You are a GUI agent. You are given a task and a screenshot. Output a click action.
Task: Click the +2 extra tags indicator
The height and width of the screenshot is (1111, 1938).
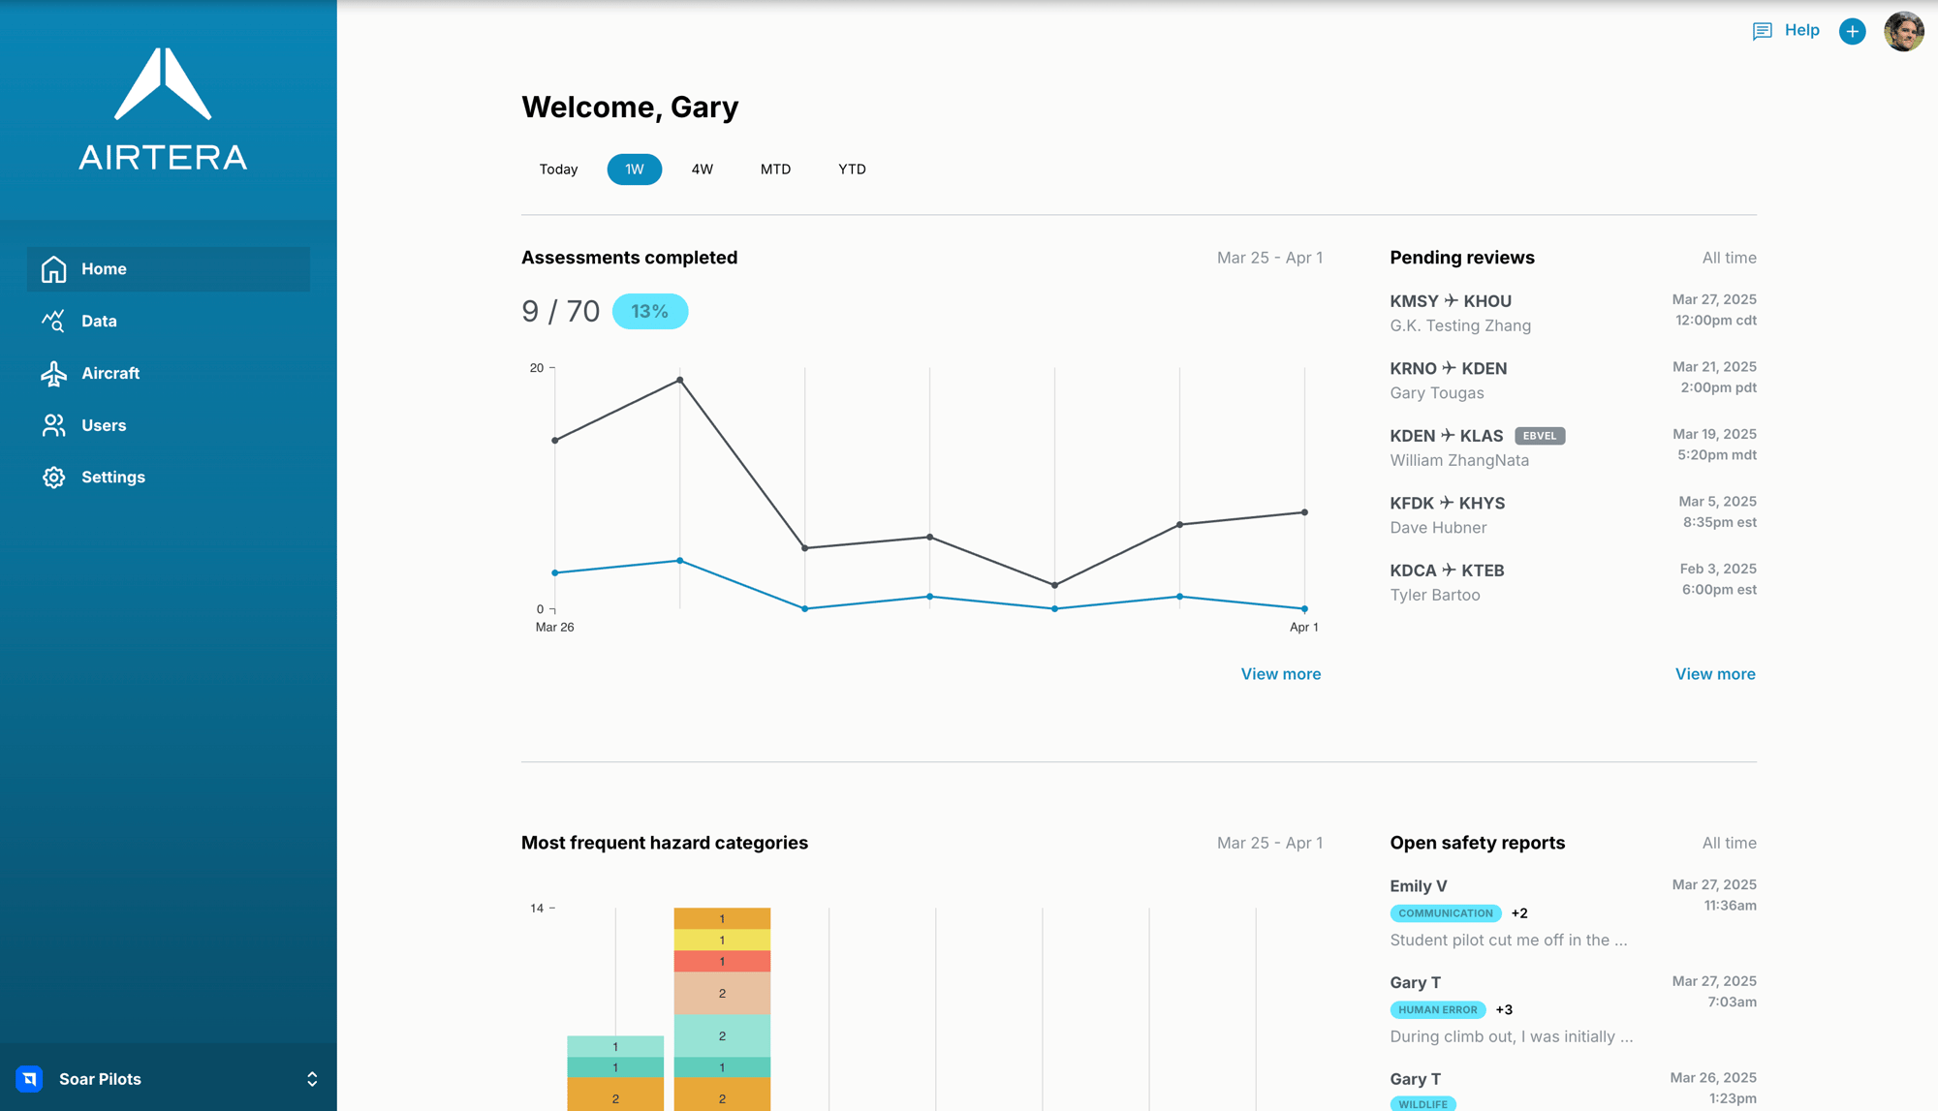(x=1519, y=913)
